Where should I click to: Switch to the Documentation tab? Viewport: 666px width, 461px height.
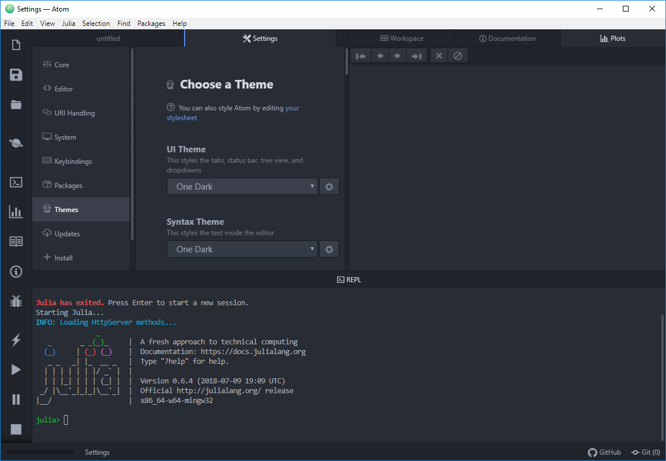[x=507, y=39]
